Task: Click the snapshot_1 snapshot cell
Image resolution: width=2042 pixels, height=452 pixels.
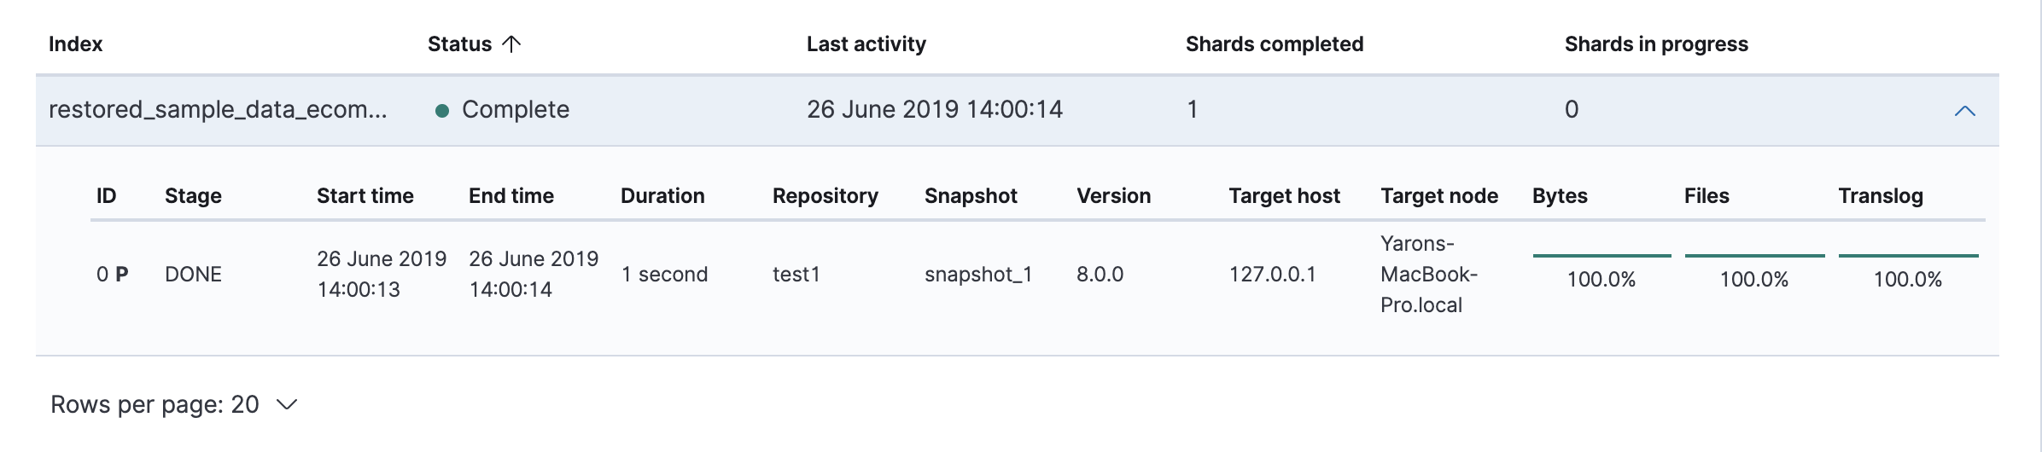Action: (x=978, y=275)
